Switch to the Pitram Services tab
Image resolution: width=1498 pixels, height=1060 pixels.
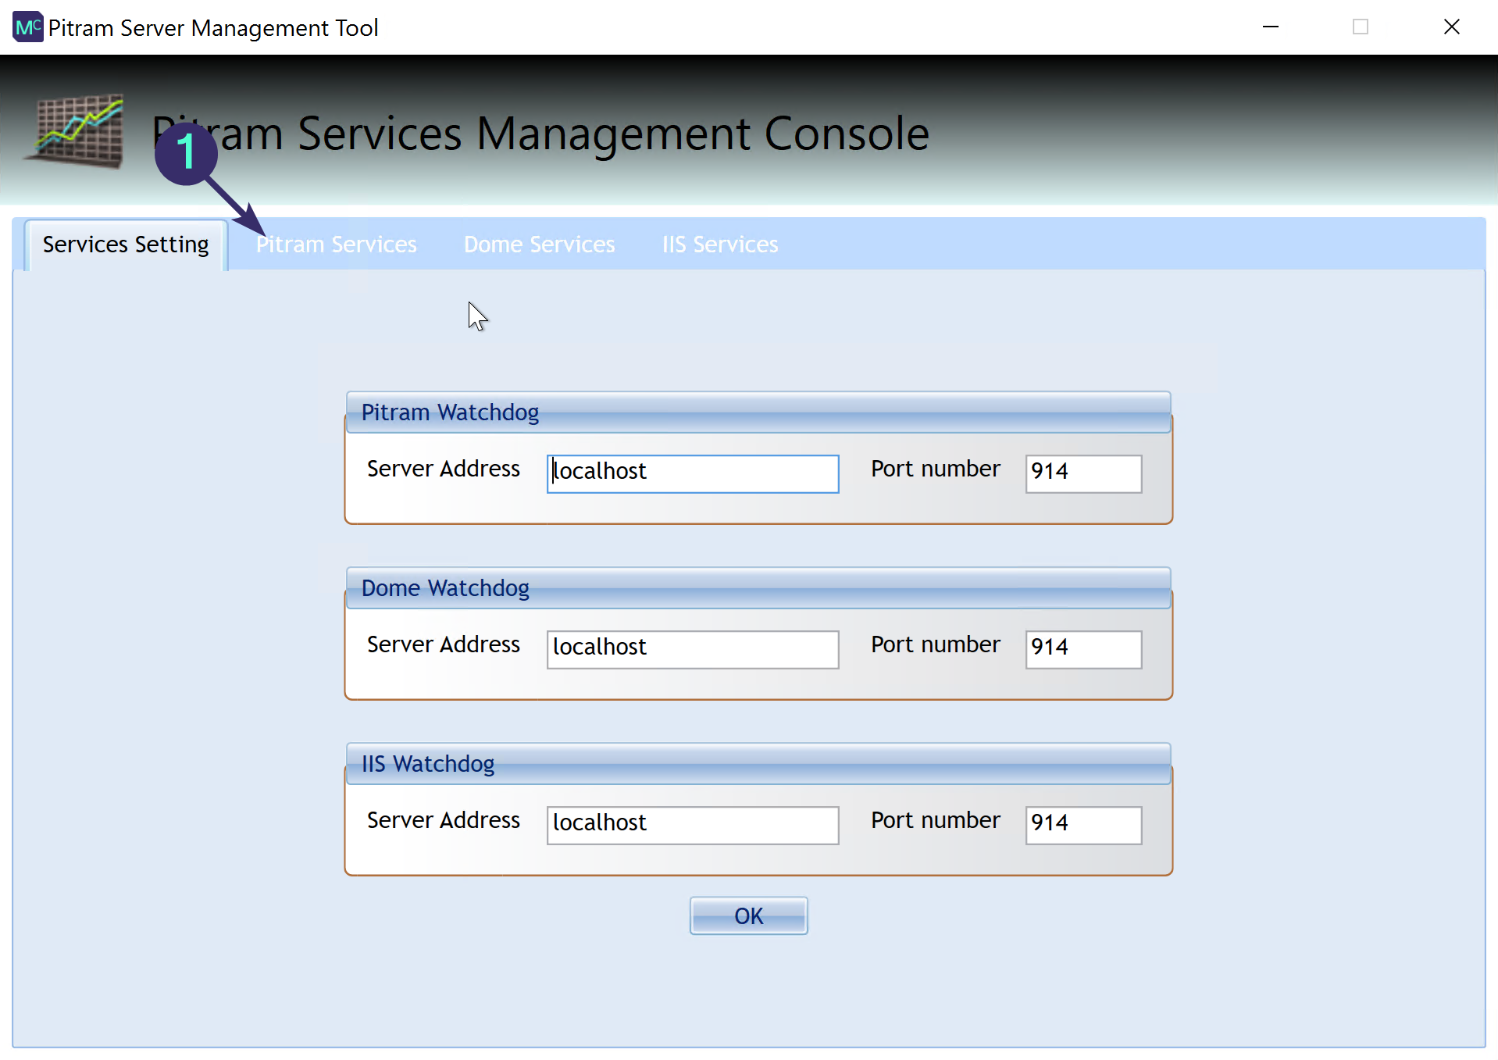pos(337,244)
